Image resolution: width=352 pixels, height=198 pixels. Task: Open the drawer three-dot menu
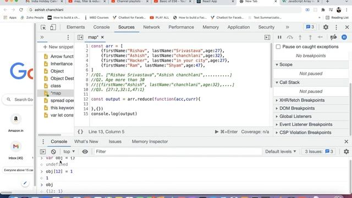[x=43, y=142]
